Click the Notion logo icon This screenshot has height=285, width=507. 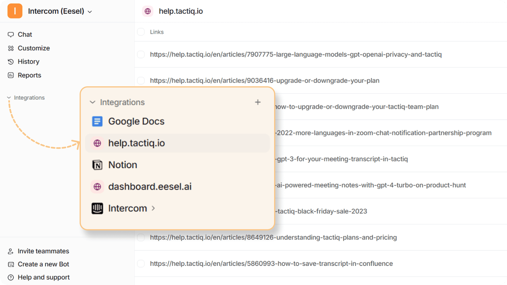[97, 165]
